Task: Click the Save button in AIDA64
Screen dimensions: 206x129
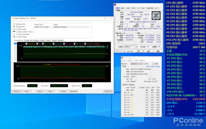Action: (x=50, y=91)
